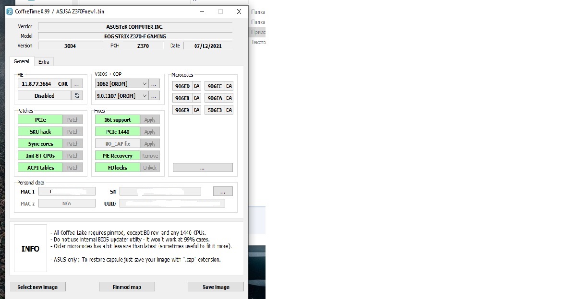Click the SKU hack patch label

coord(40,131)
